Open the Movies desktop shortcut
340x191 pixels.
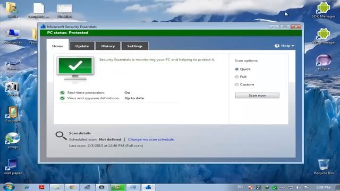pyautogui.click(x=13, y=89)
